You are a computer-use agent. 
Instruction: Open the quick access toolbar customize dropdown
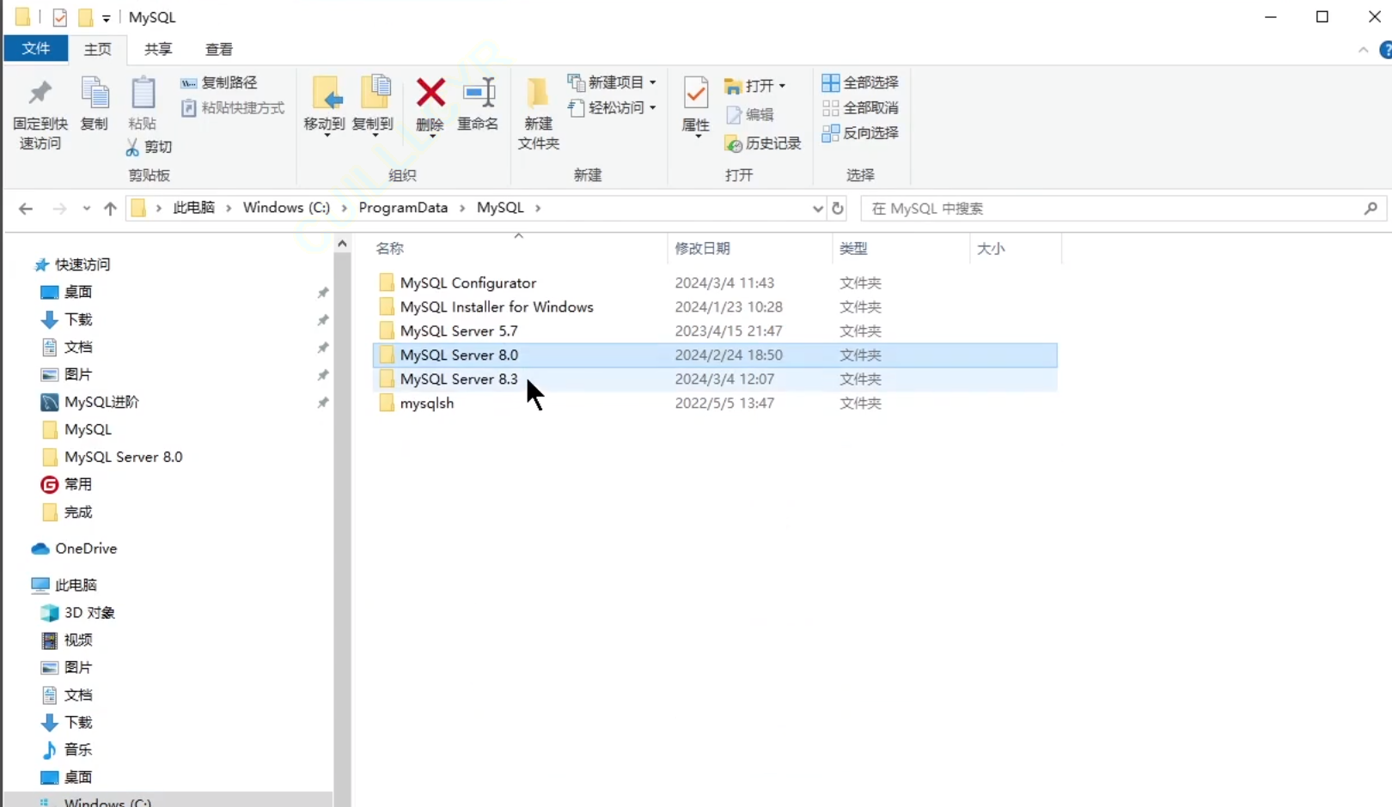pyautogui.click(x=106, y=18)
